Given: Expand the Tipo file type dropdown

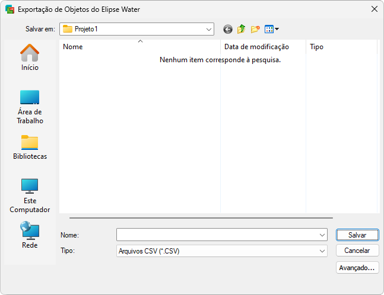Looking at the screenshot, I should click(322, 251).
